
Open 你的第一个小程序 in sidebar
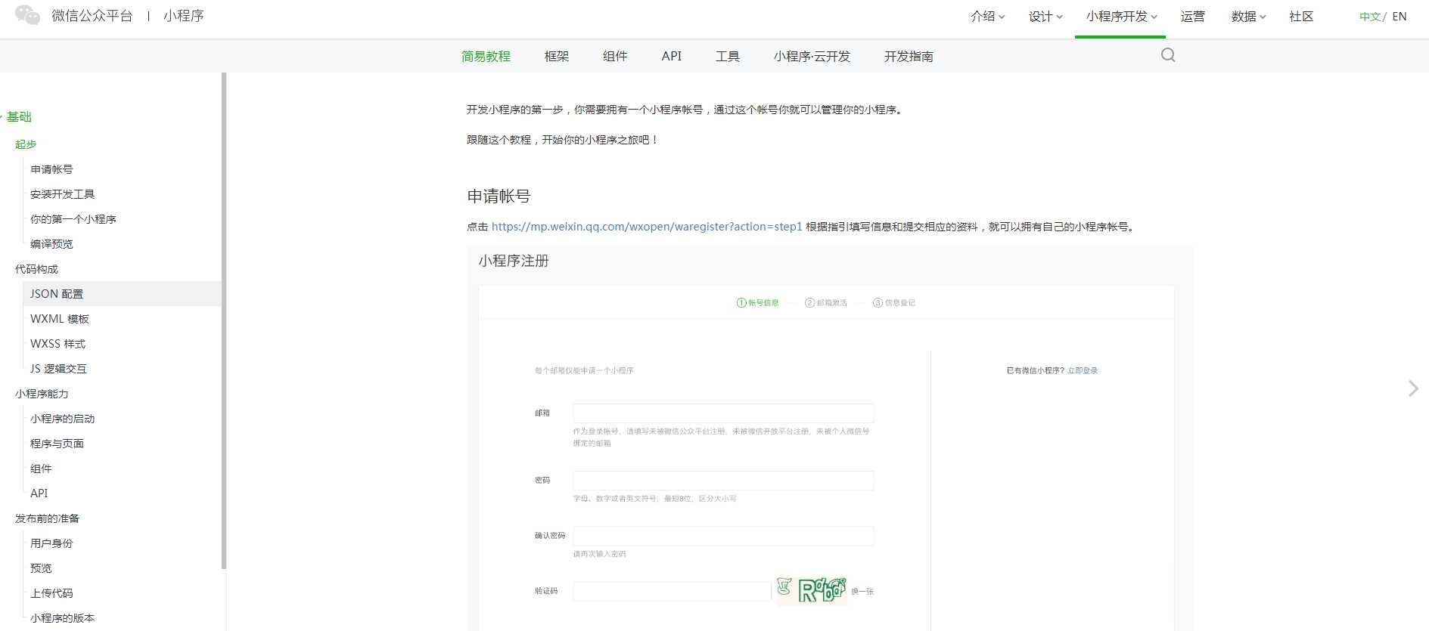pos(73,219)
